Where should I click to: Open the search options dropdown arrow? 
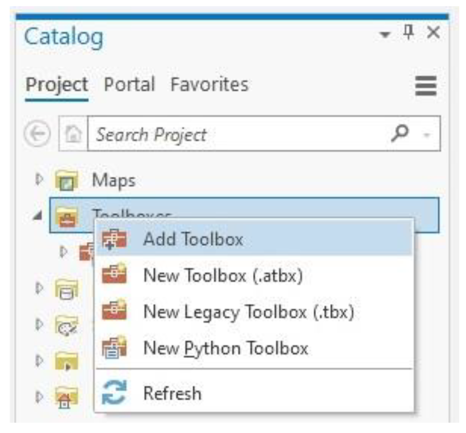[427, 135]
